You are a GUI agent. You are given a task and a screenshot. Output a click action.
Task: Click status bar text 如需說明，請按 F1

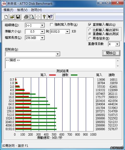pos(15,146)
